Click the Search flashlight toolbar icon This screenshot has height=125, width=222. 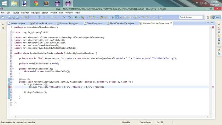click(x=105, y=17)
